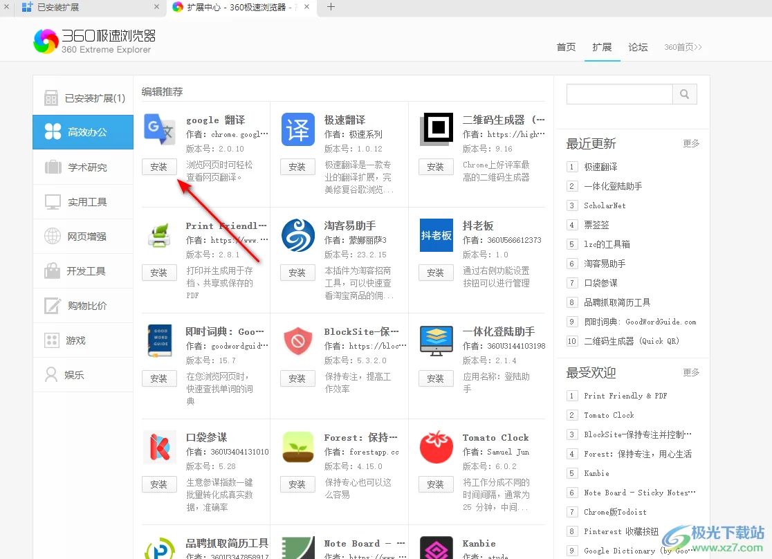772x559 pixels.
Task: Open the BlockSite shield icon
Action: (298, 341)
